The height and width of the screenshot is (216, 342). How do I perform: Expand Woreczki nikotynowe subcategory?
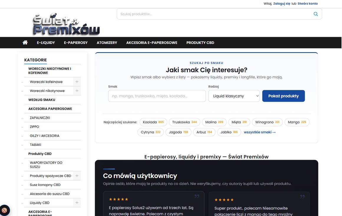(x=77, y=91)
